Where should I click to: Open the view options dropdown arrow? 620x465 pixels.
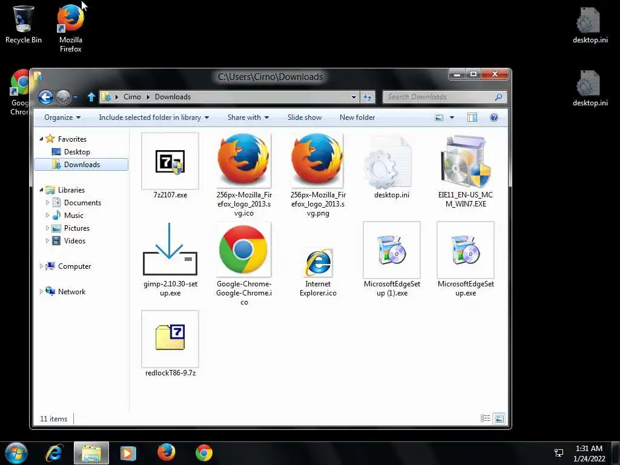[452, 117]
